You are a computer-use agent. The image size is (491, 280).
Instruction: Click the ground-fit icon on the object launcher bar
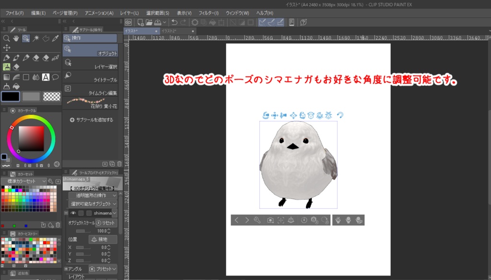[x=291, y=220]
